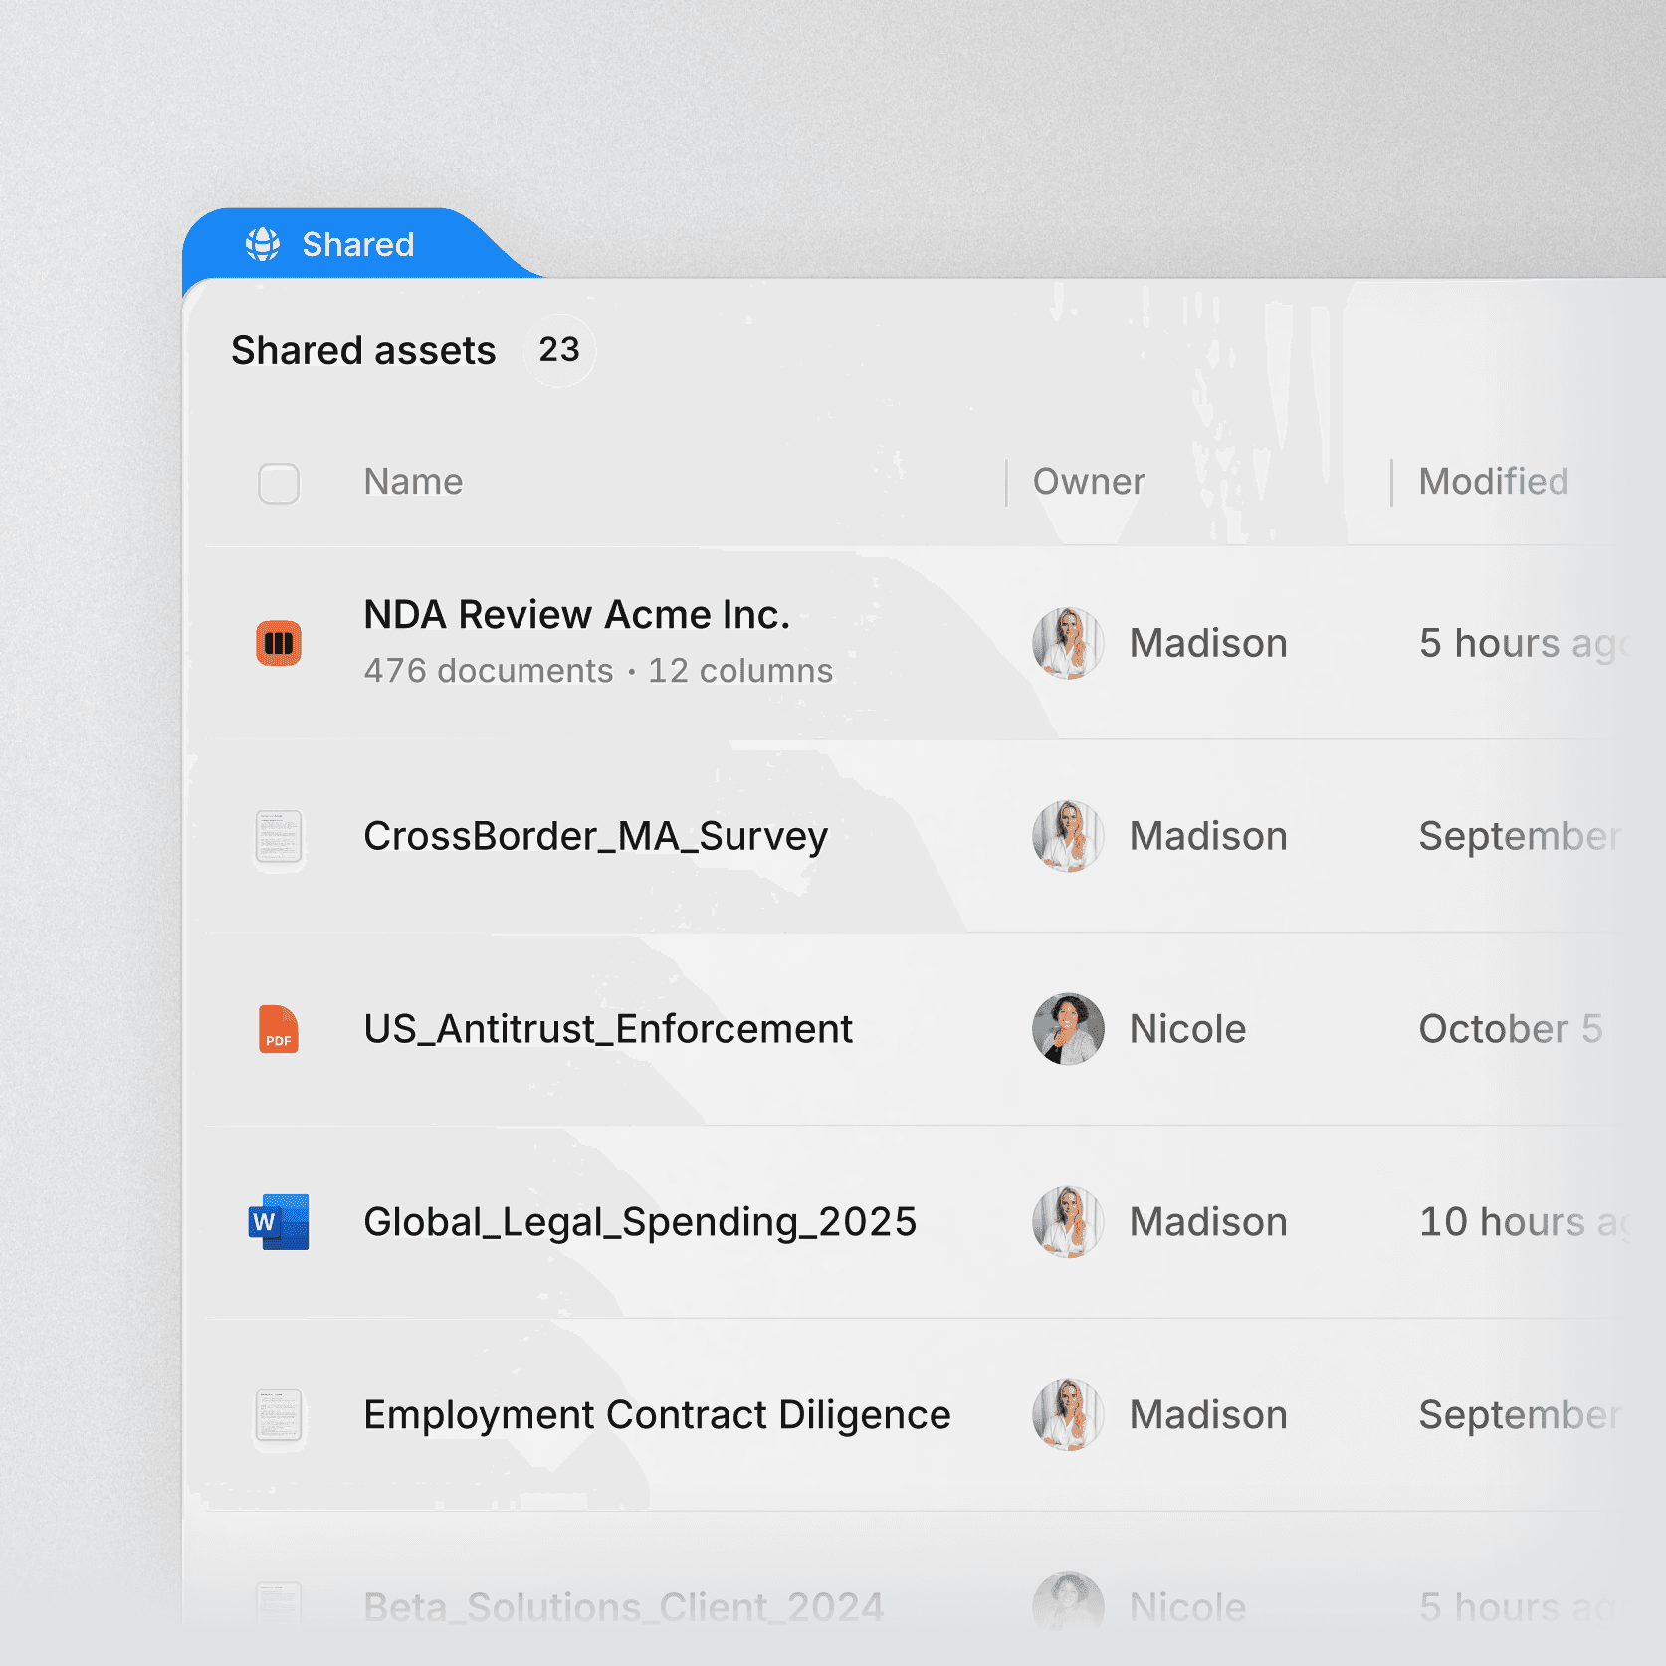The image size is (1666, 1666).
Task: Click 'Shared assets' heading
Action: tap(363, 351)
